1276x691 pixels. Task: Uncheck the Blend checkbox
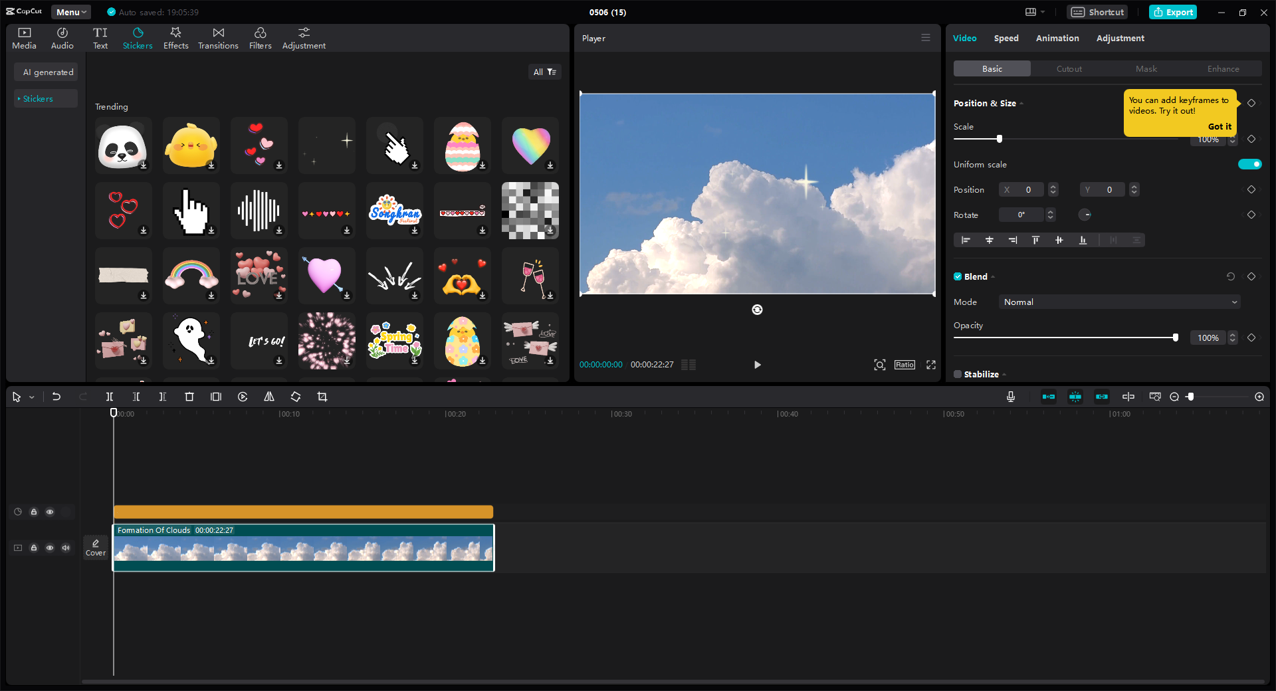click(x=958, y=276)
